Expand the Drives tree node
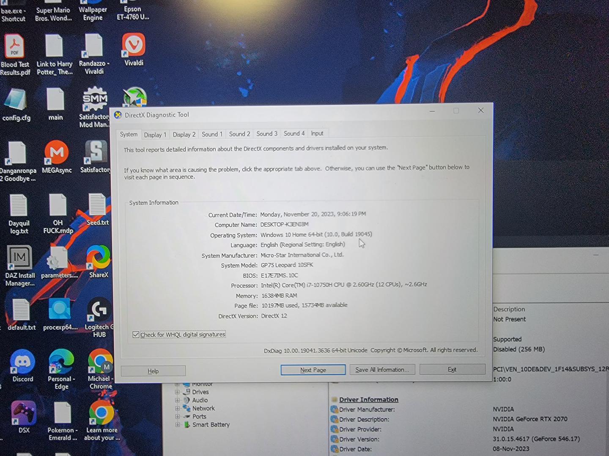609x456 pixels. coord(178,392)
